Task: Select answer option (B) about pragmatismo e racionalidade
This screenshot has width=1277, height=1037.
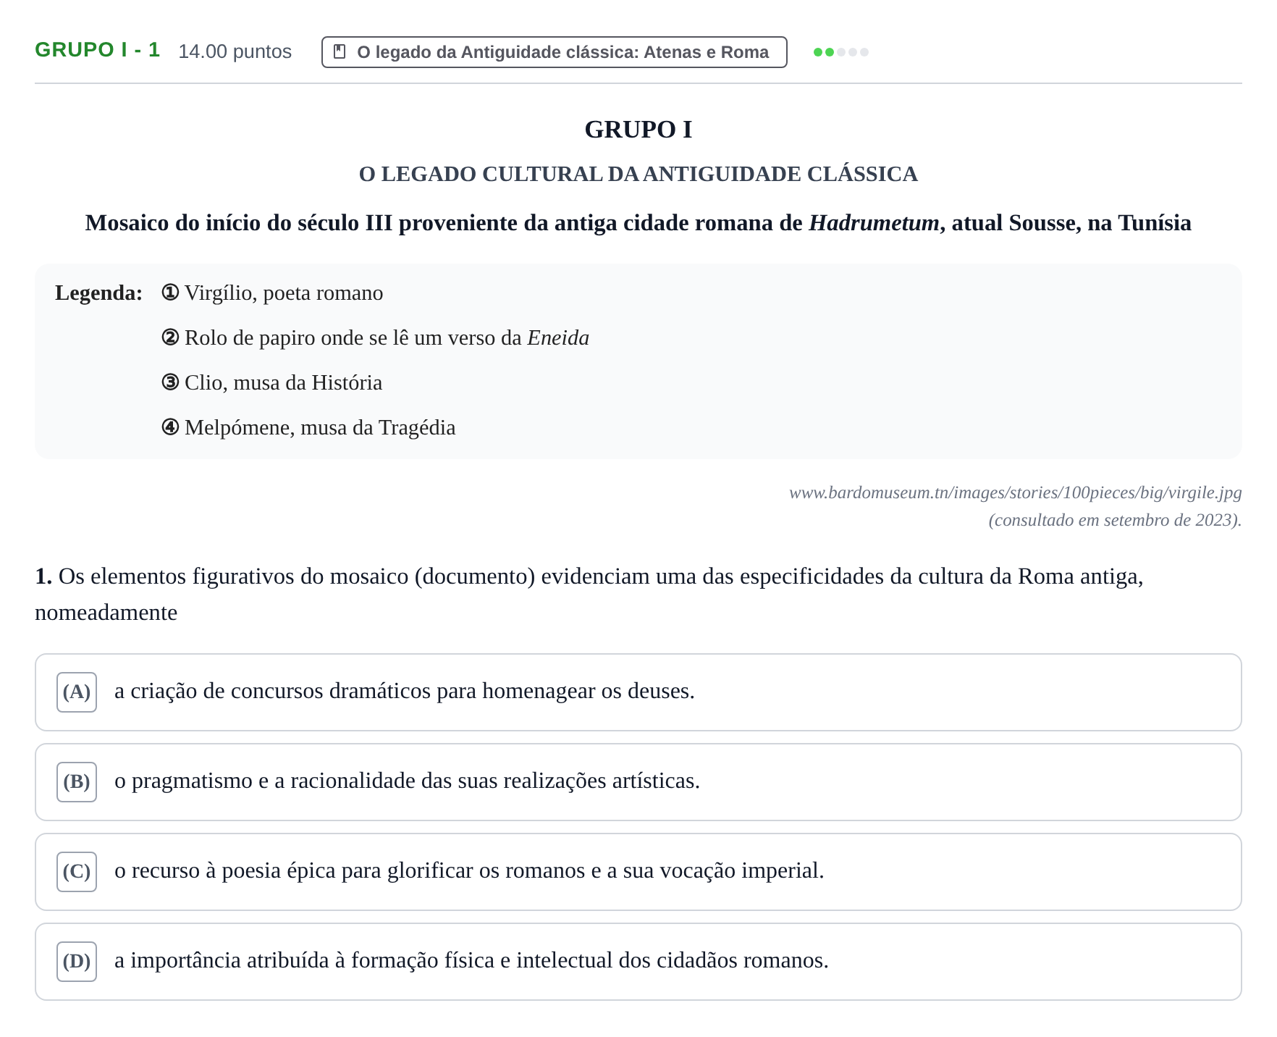Action: tap(638, 781)
